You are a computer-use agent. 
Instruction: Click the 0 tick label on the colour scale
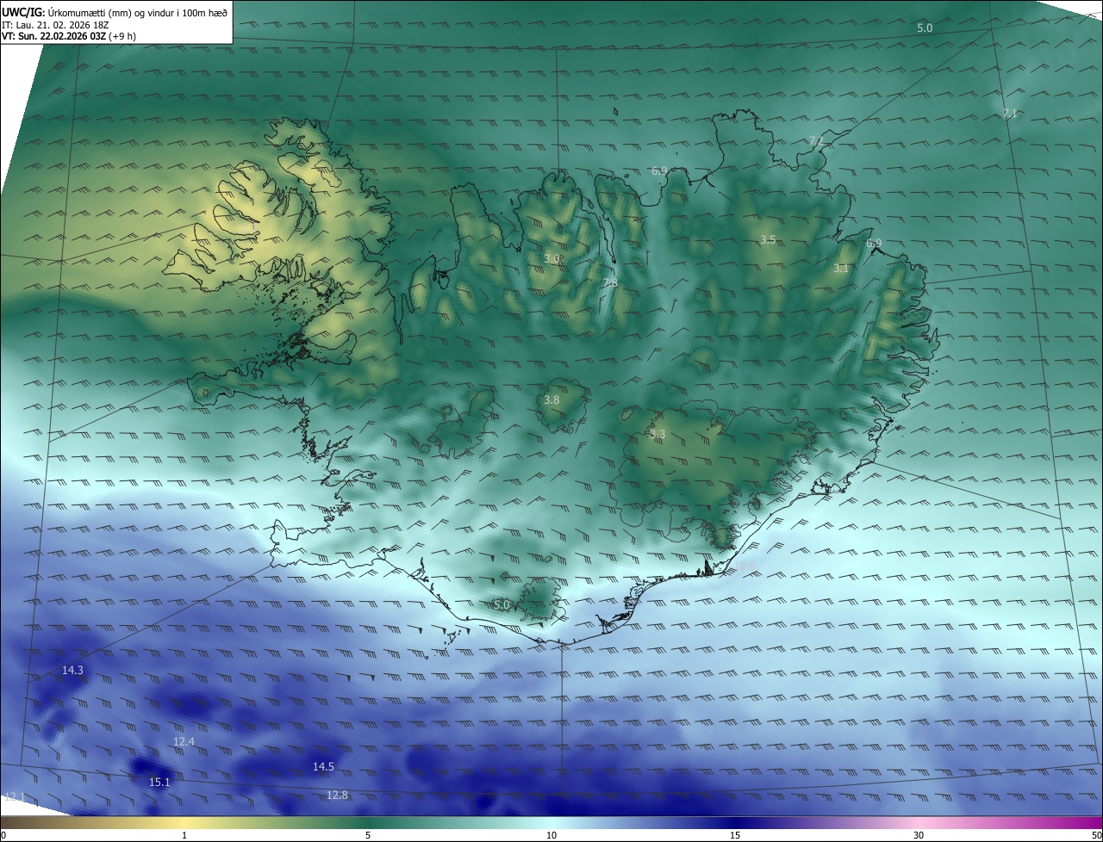tap(3, 835)
